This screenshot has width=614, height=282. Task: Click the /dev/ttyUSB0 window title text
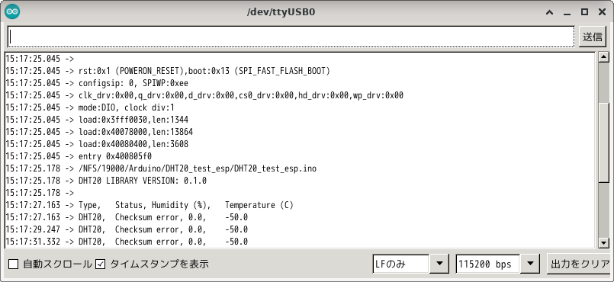pos(281,12)
